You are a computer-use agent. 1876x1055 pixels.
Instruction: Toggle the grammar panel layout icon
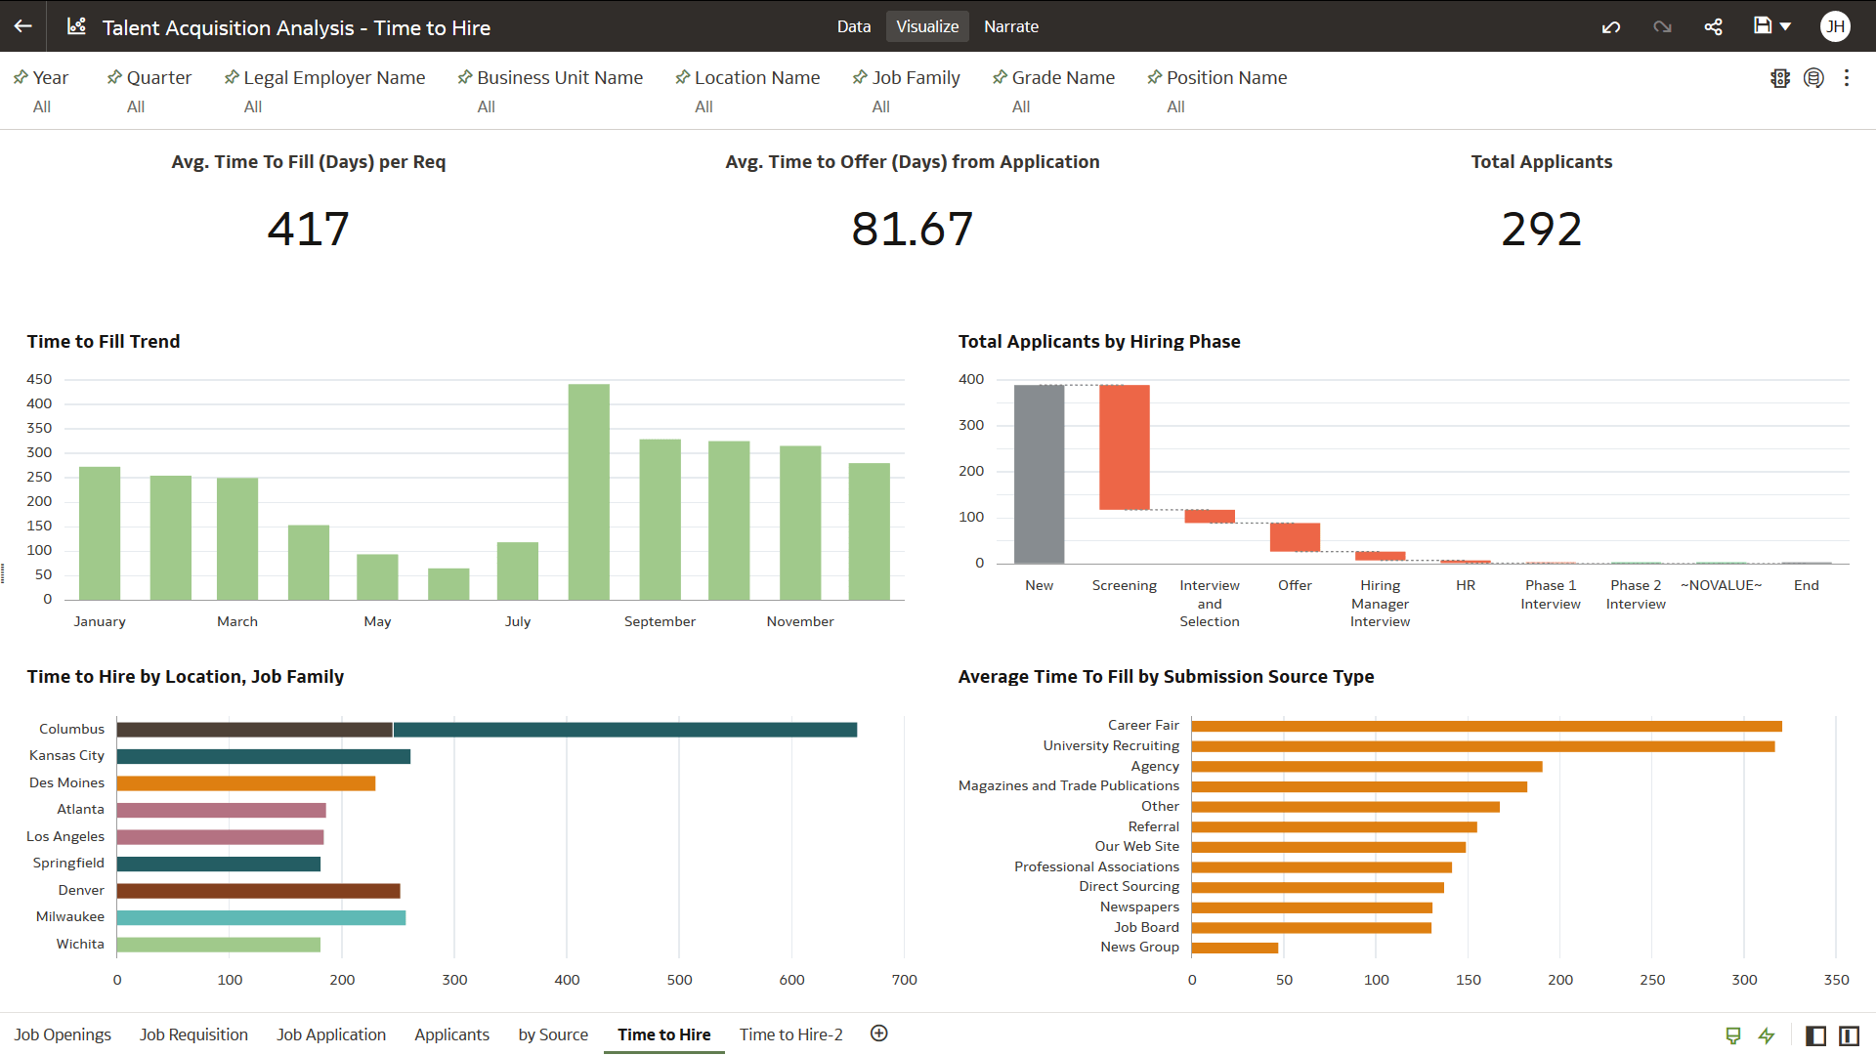point(1849,1035)
